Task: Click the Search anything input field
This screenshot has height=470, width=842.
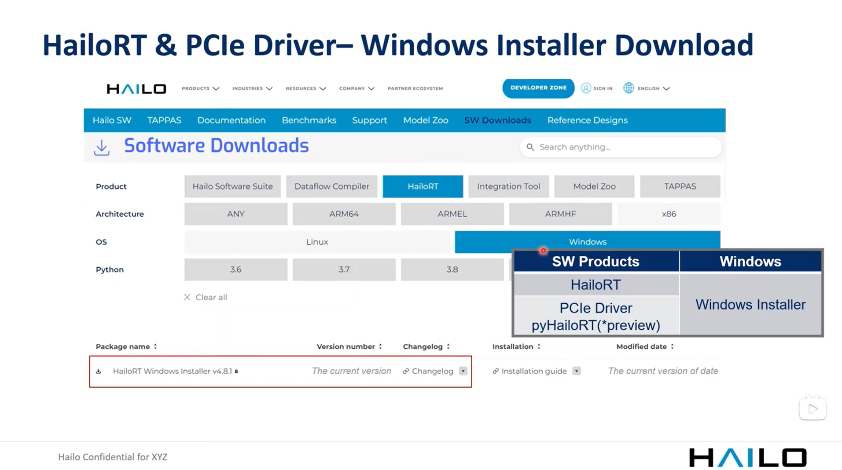Action: pyautogui.click(x=621, y=147)
